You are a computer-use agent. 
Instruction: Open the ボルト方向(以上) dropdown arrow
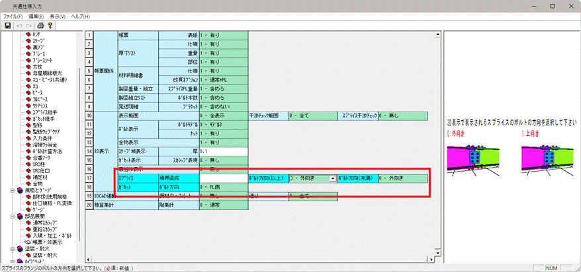point(332,178)
